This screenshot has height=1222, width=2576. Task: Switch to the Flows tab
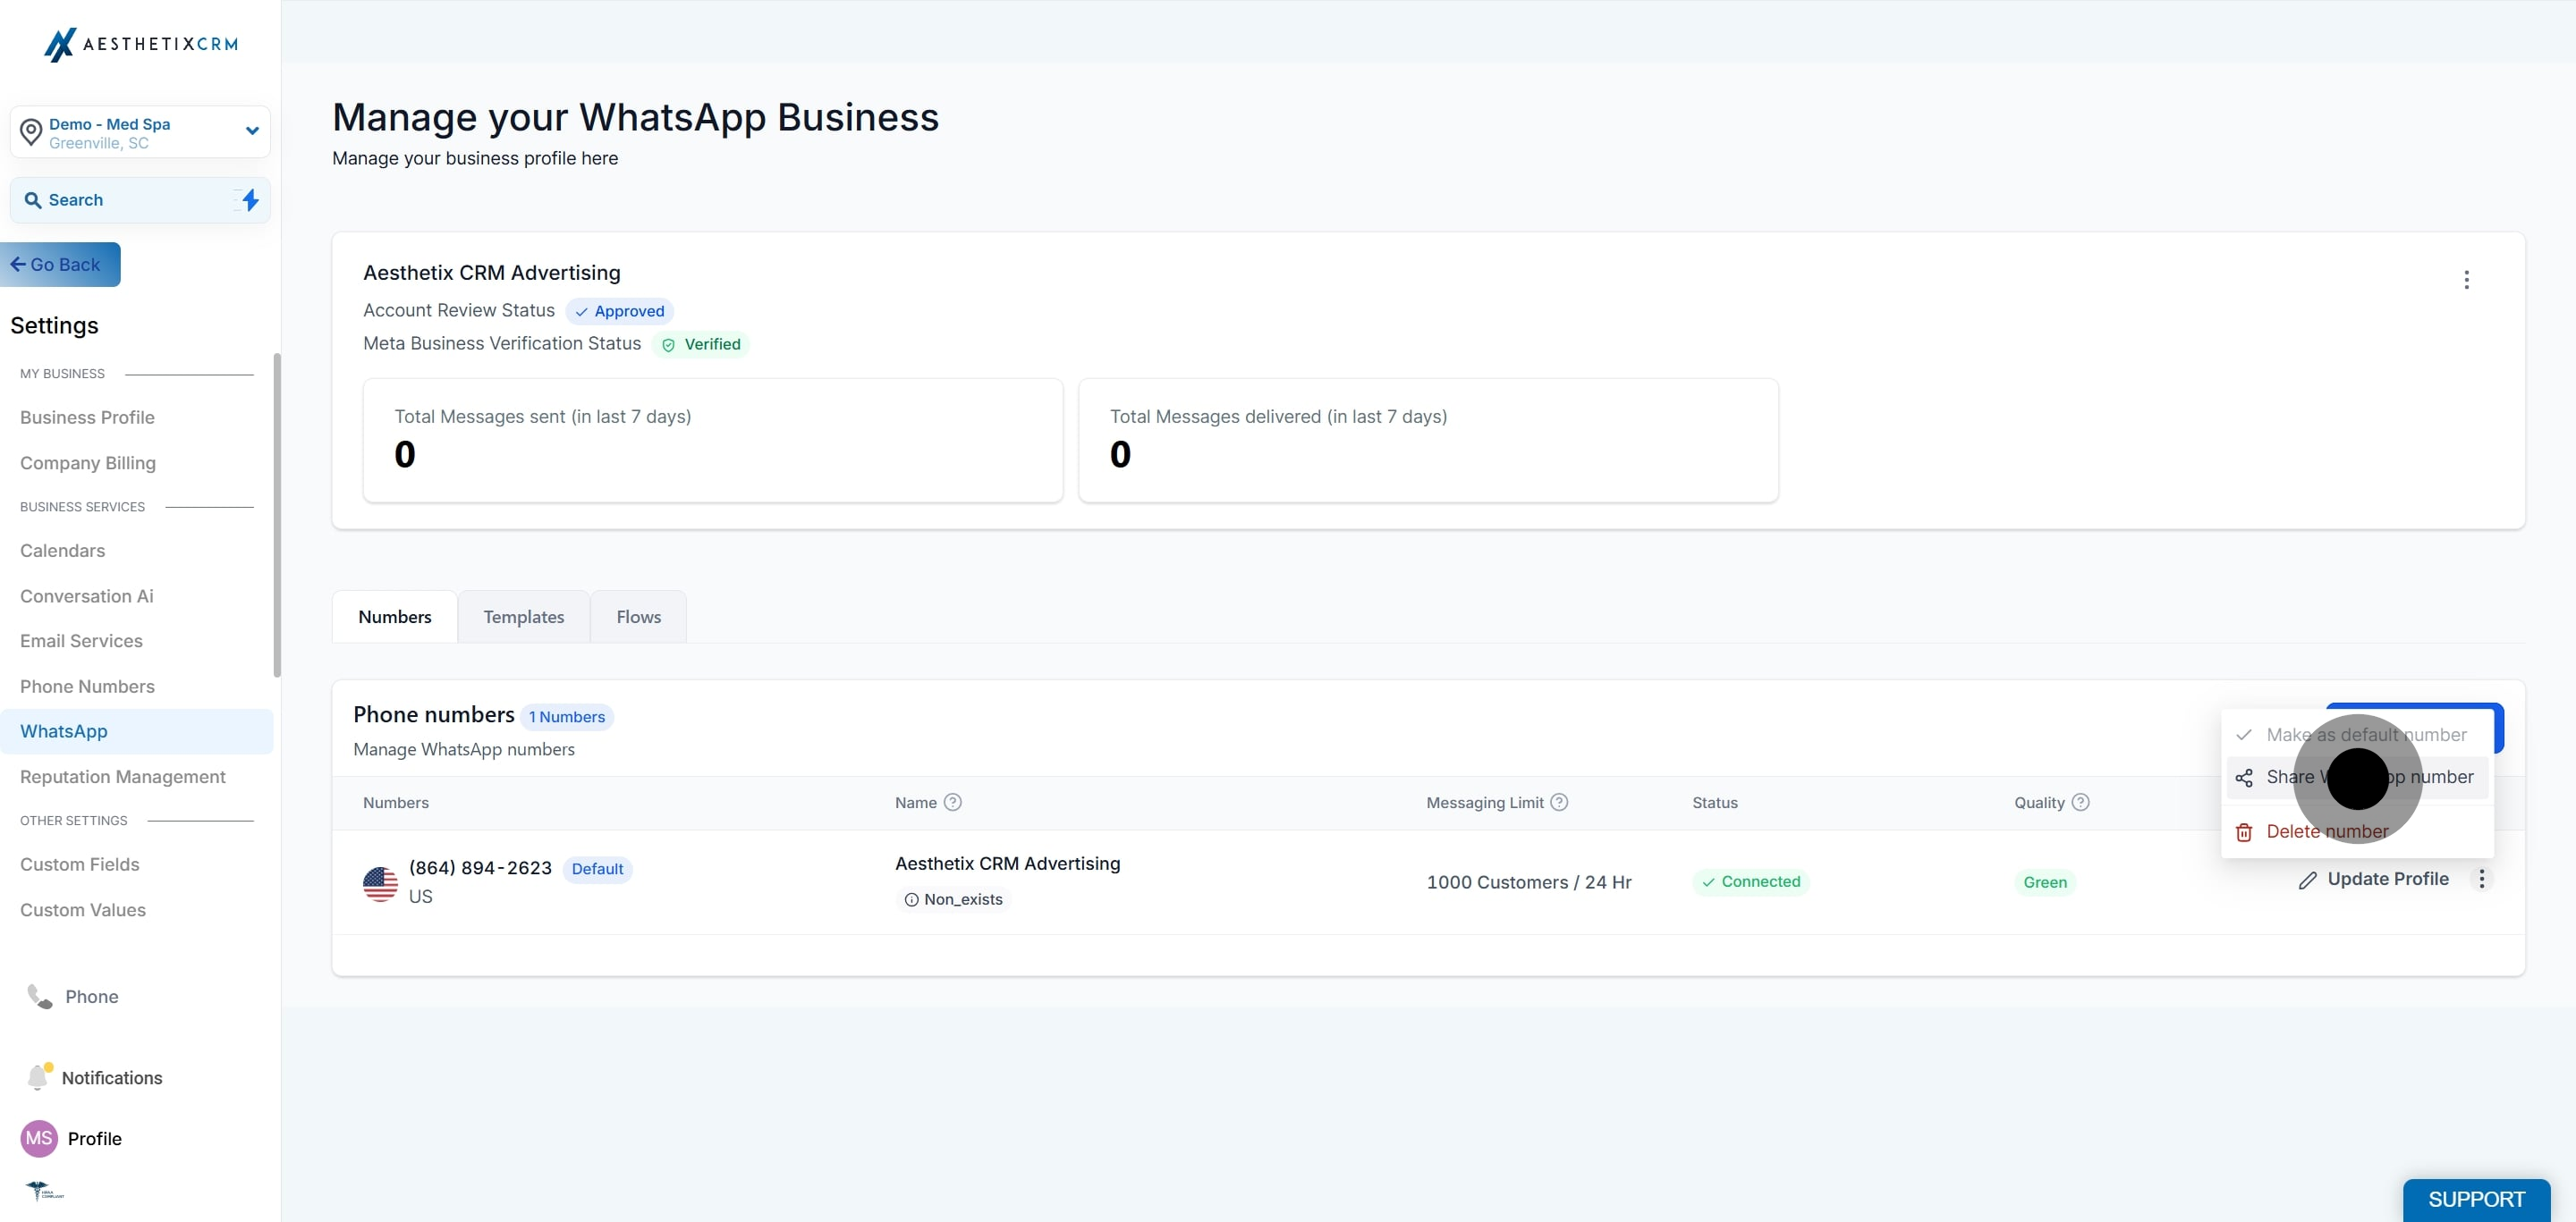click(639, 617)
